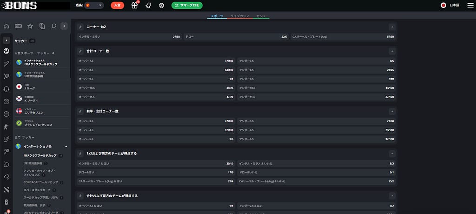476x214 pixels.
Task: Collapse 1x2および両方のチームが得点する section
Action: (x=392, y=154)
